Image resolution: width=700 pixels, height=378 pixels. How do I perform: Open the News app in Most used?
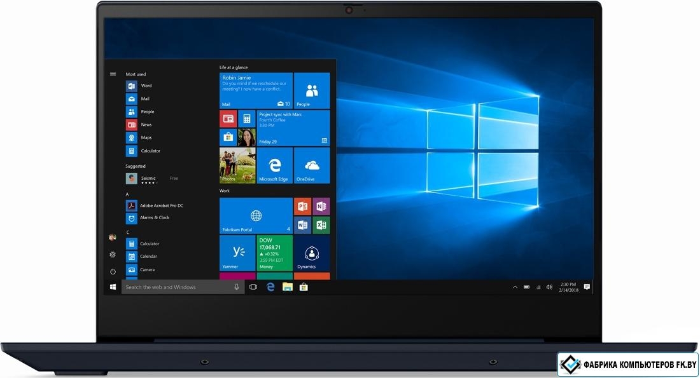coord(139,125)
